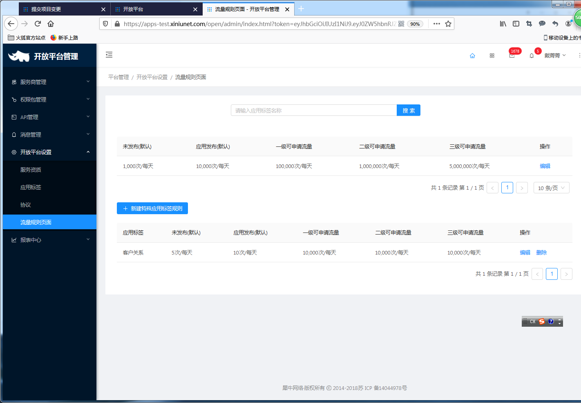Click the address bar URL

pyautogui.click(x=259, y=24)
